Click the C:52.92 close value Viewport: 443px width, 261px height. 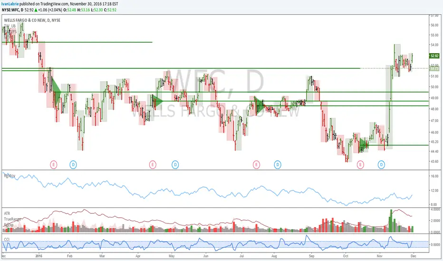[110, 10]
